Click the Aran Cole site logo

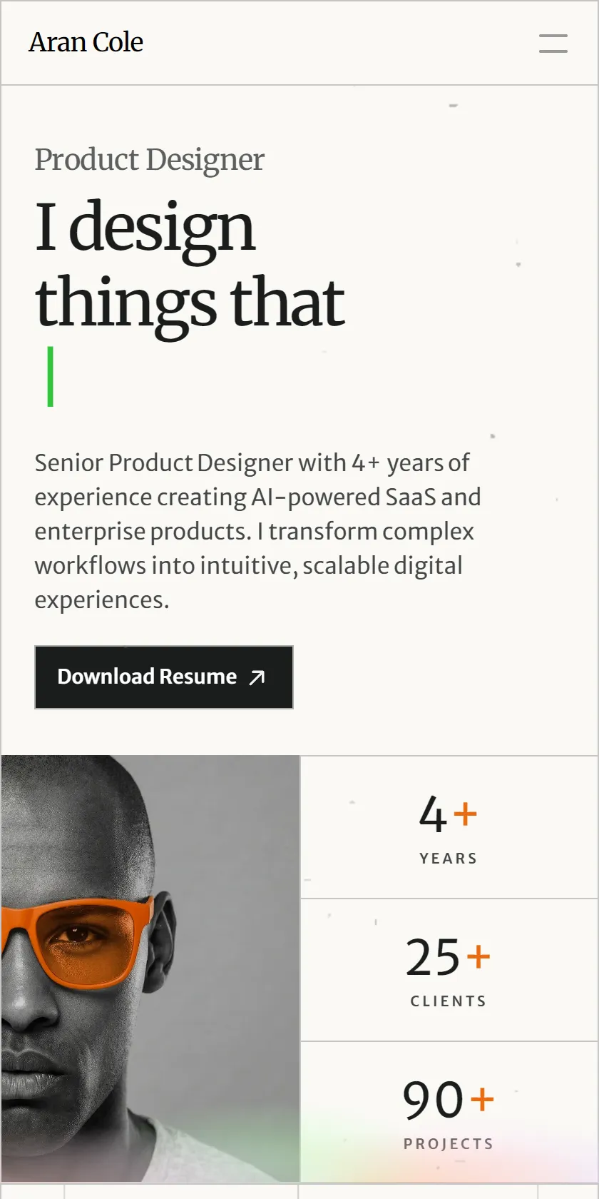86,43
